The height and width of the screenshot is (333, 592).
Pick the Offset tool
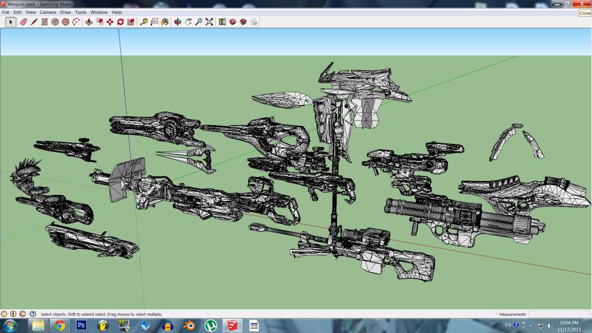99,23
